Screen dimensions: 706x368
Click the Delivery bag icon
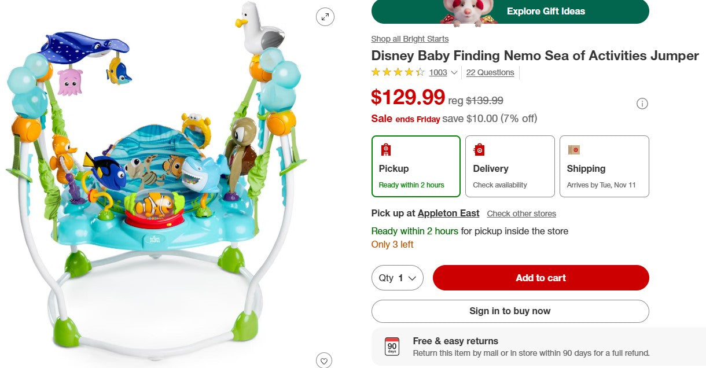[479, 149]
